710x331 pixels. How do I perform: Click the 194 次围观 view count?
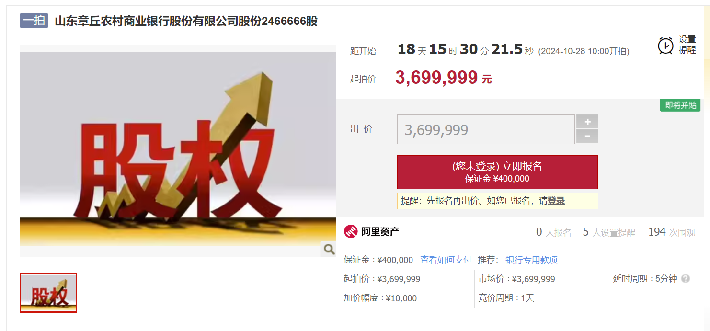pyautogui.click(x=672, y=232)
